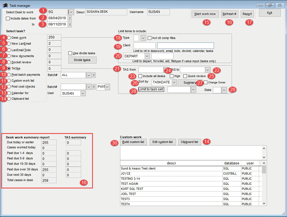Enable the Include dates from checkbox

coord(8,18)
